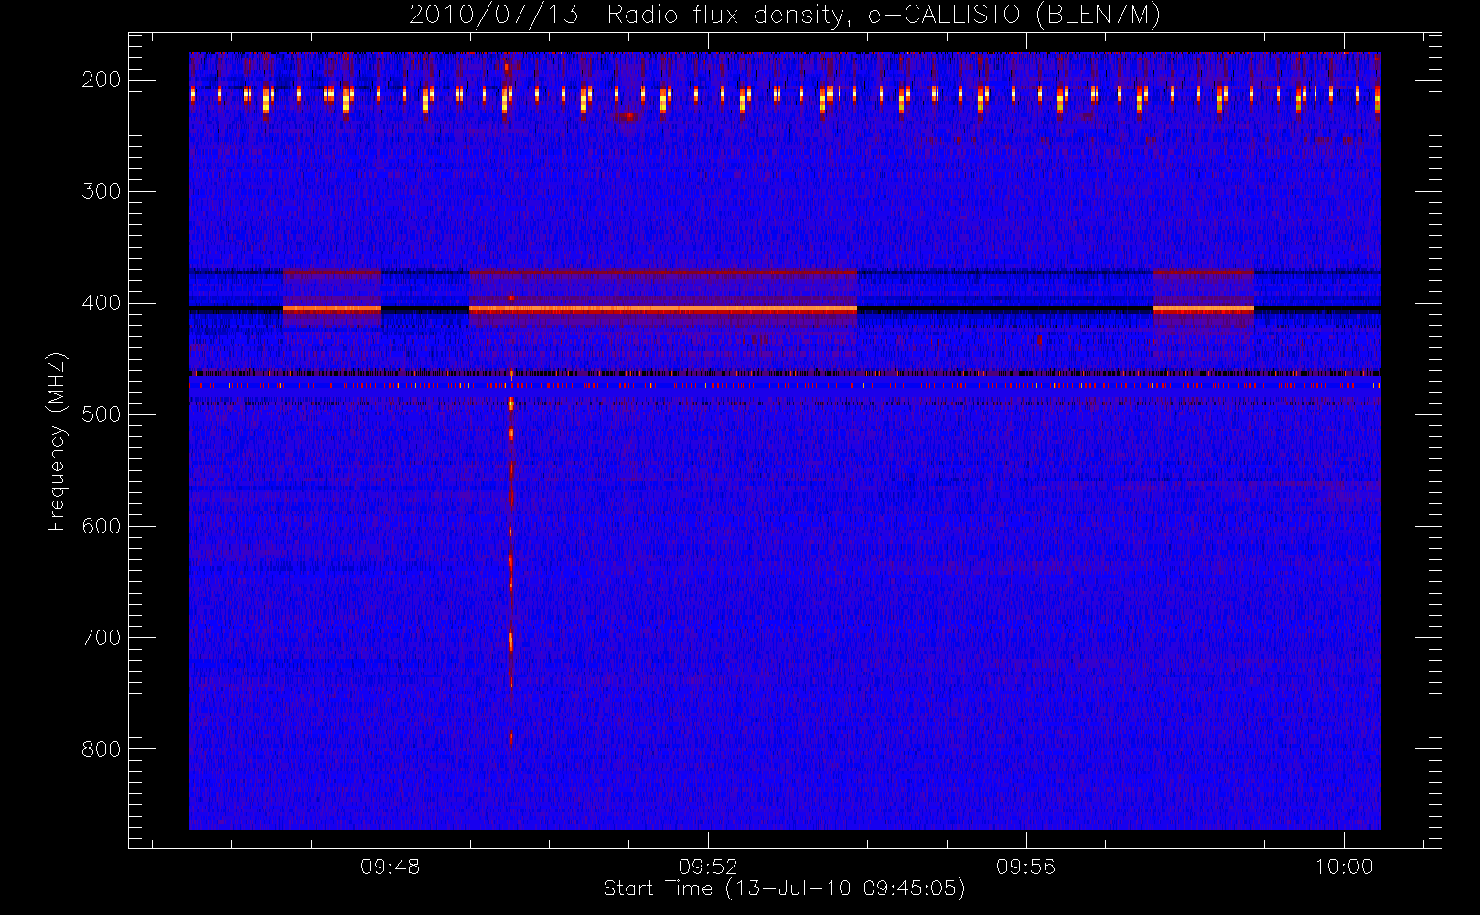The width and height of the screenshot is (1480, 915).
Task: Click the Frequency (MHZ) axis label
Action: pyautogui.click(x=57, y=441)
